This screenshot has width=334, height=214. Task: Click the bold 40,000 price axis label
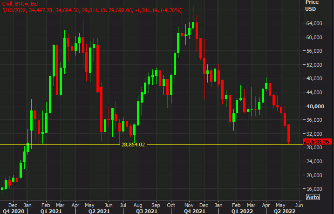point(315,106)
